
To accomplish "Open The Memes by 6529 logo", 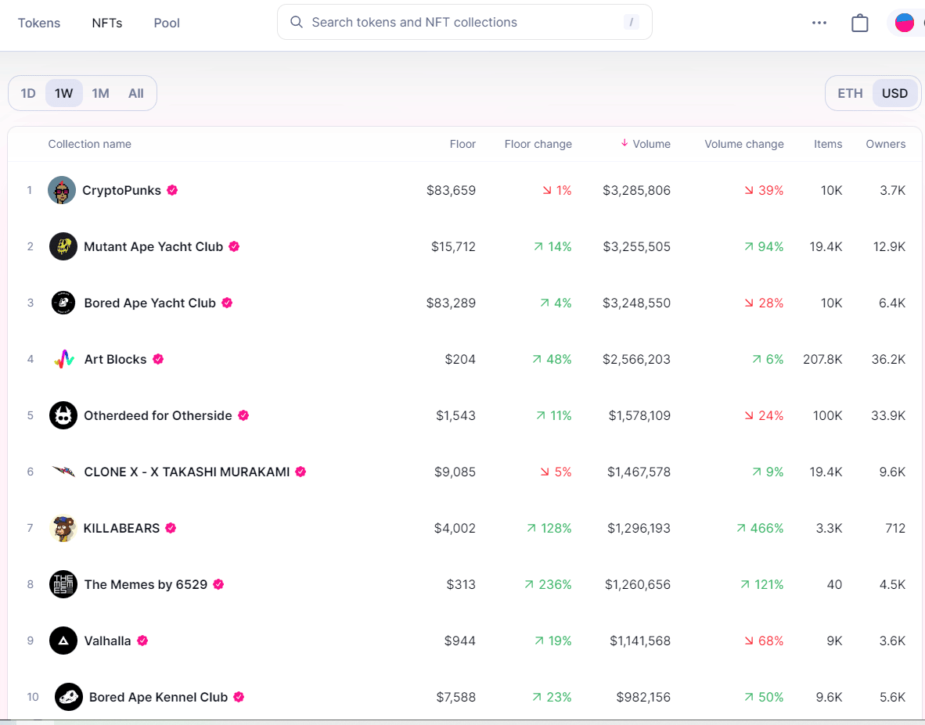I will [63, 584].
